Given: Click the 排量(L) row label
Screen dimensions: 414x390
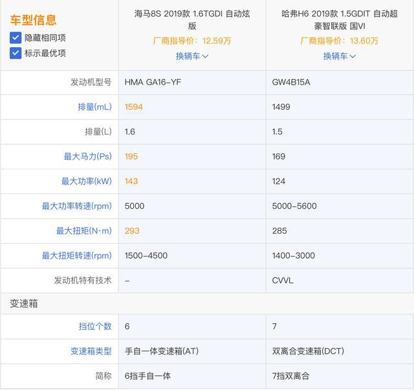Looking at the screenshot, I should [x=98, y=131].
